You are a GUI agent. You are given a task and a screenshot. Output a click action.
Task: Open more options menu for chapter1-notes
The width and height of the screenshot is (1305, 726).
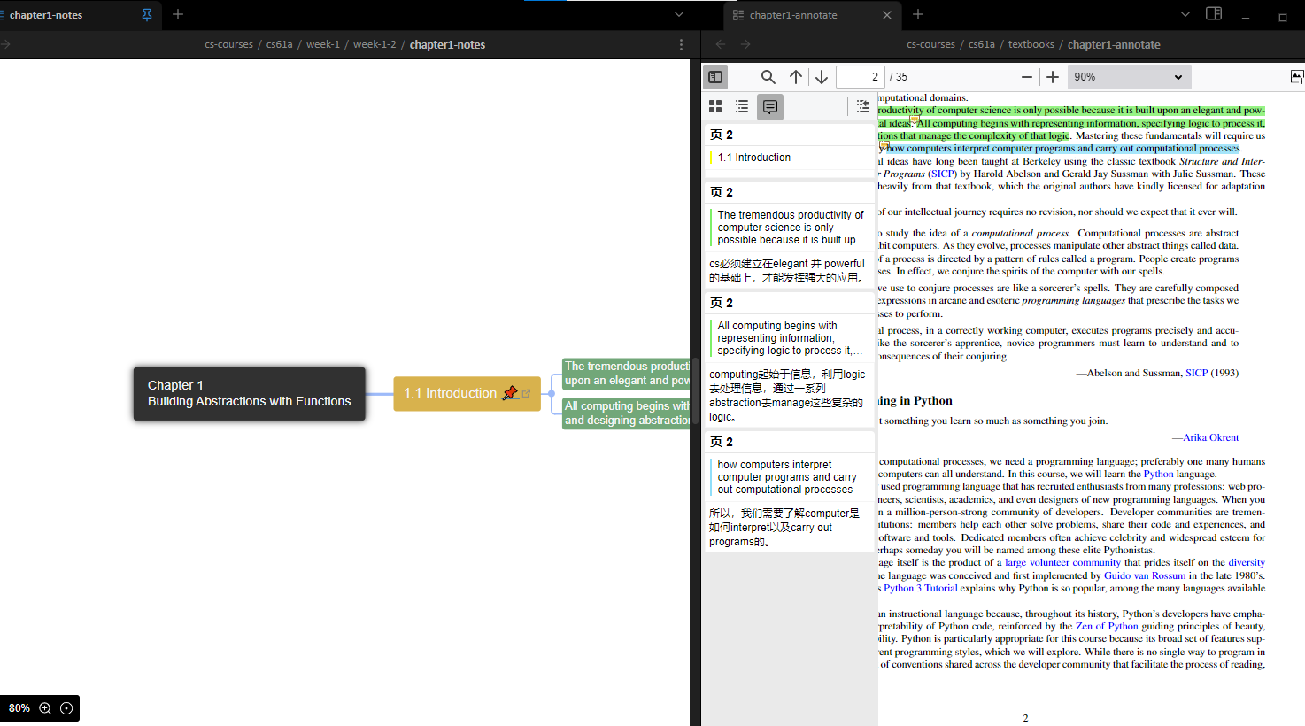pos(681,44)
